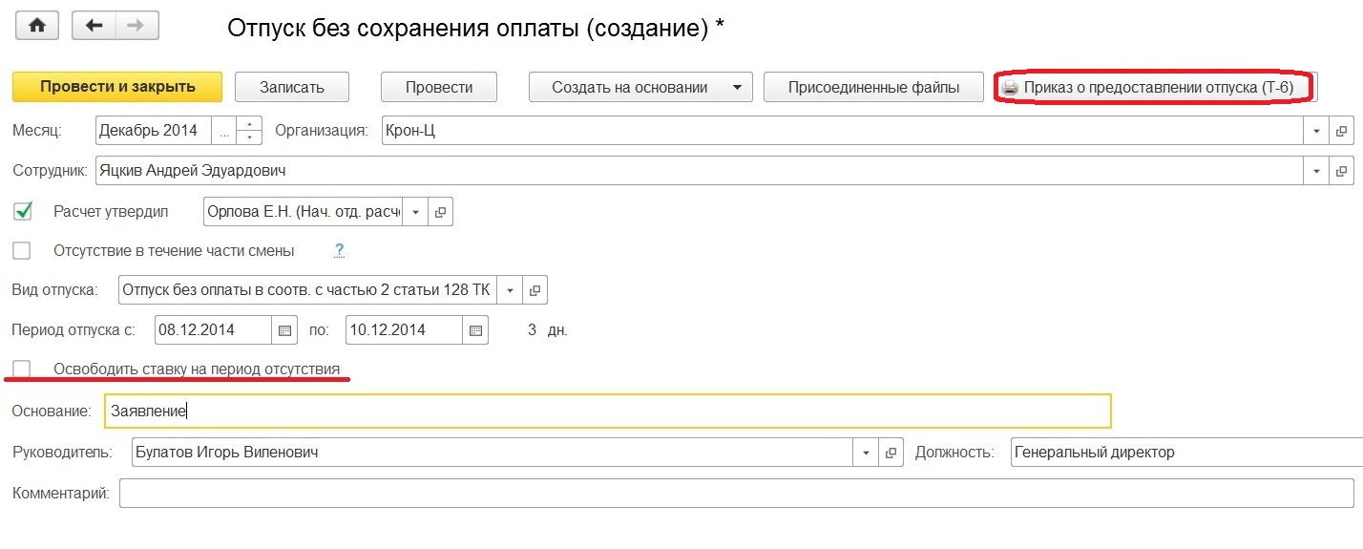Expand the Организация dropdown list
1363x549 pixels.
[1317, 131]
